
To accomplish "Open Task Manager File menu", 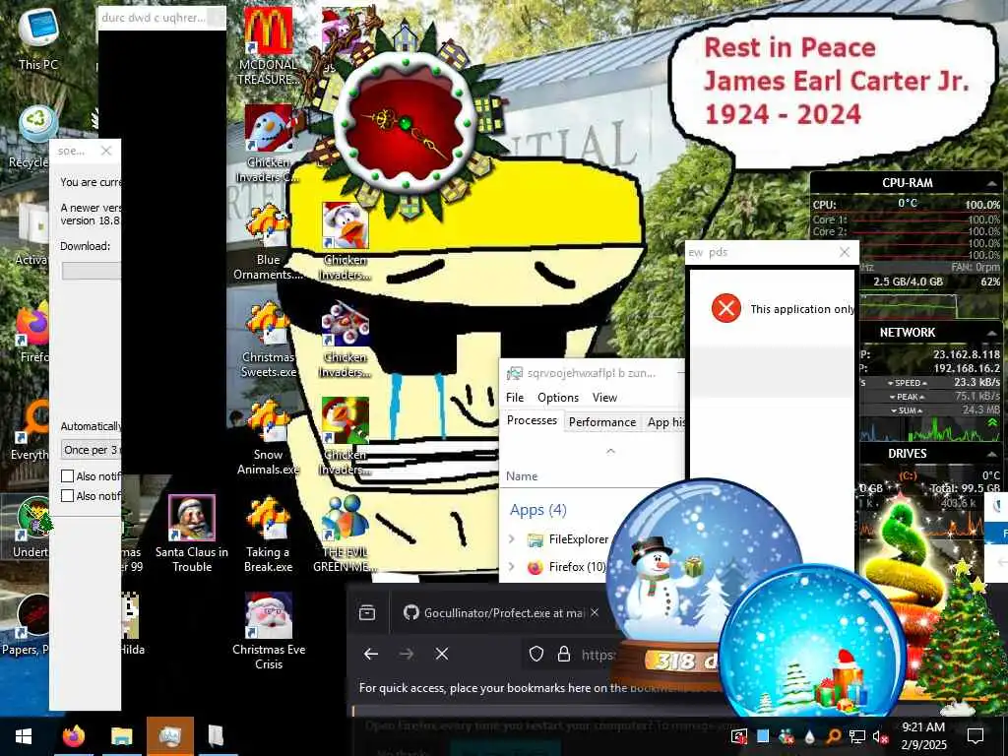I will [515, 398].
